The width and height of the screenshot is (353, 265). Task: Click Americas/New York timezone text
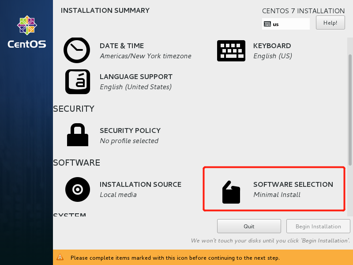point(146,56)
